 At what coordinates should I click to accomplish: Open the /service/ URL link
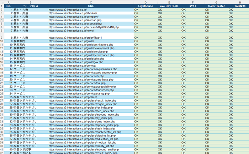[x=72, y=66]
